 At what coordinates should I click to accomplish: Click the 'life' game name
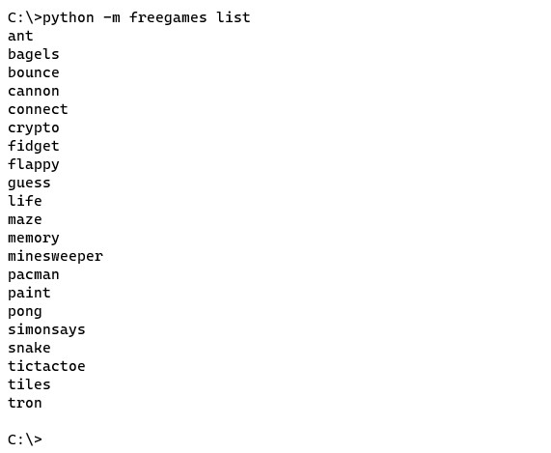coord(24,201)
